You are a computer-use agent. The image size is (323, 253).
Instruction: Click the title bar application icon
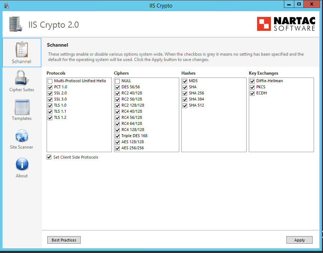[x=6, y=5]
